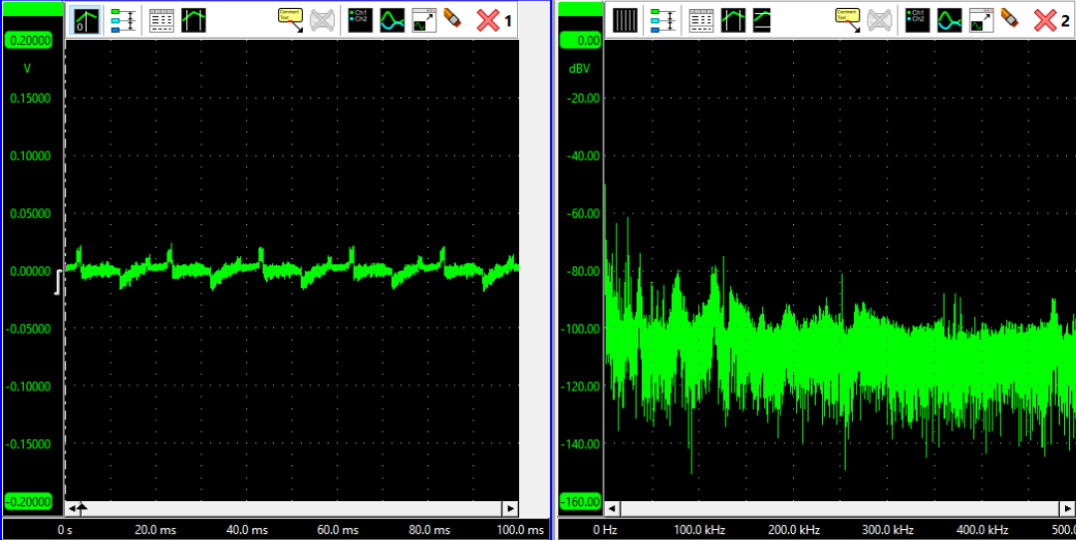Open the measurement table icon in graph 2
Viewport: 1076px width, 540px height.
pyautogui.click(x=701, y=21)
